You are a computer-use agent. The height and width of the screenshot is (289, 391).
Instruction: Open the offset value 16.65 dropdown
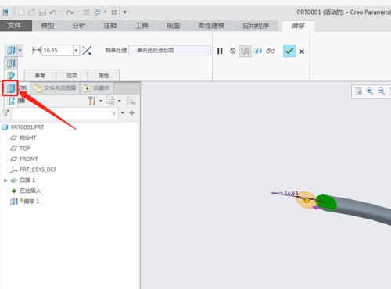coord(76,50)
